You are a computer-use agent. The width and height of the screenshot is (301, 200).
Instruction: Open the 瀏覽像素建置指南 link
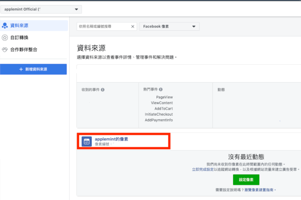[259, 190]
